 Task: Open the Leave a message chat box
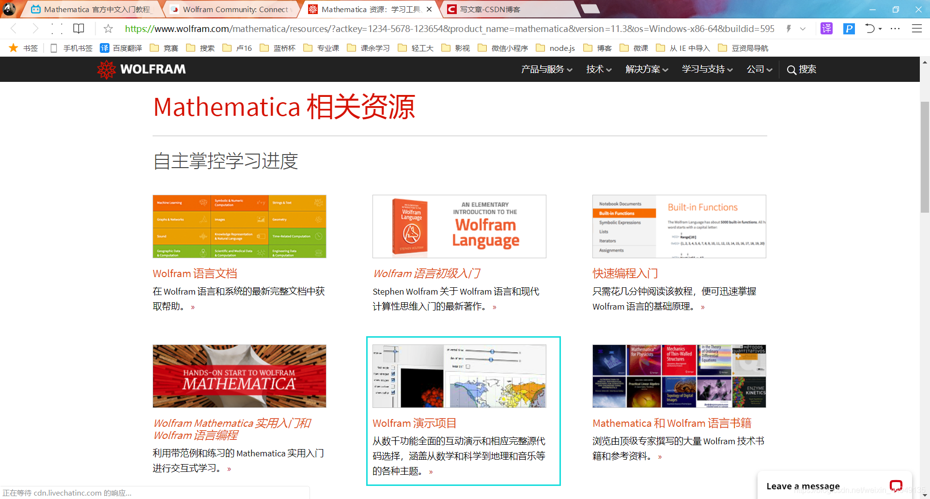[835, 485]
